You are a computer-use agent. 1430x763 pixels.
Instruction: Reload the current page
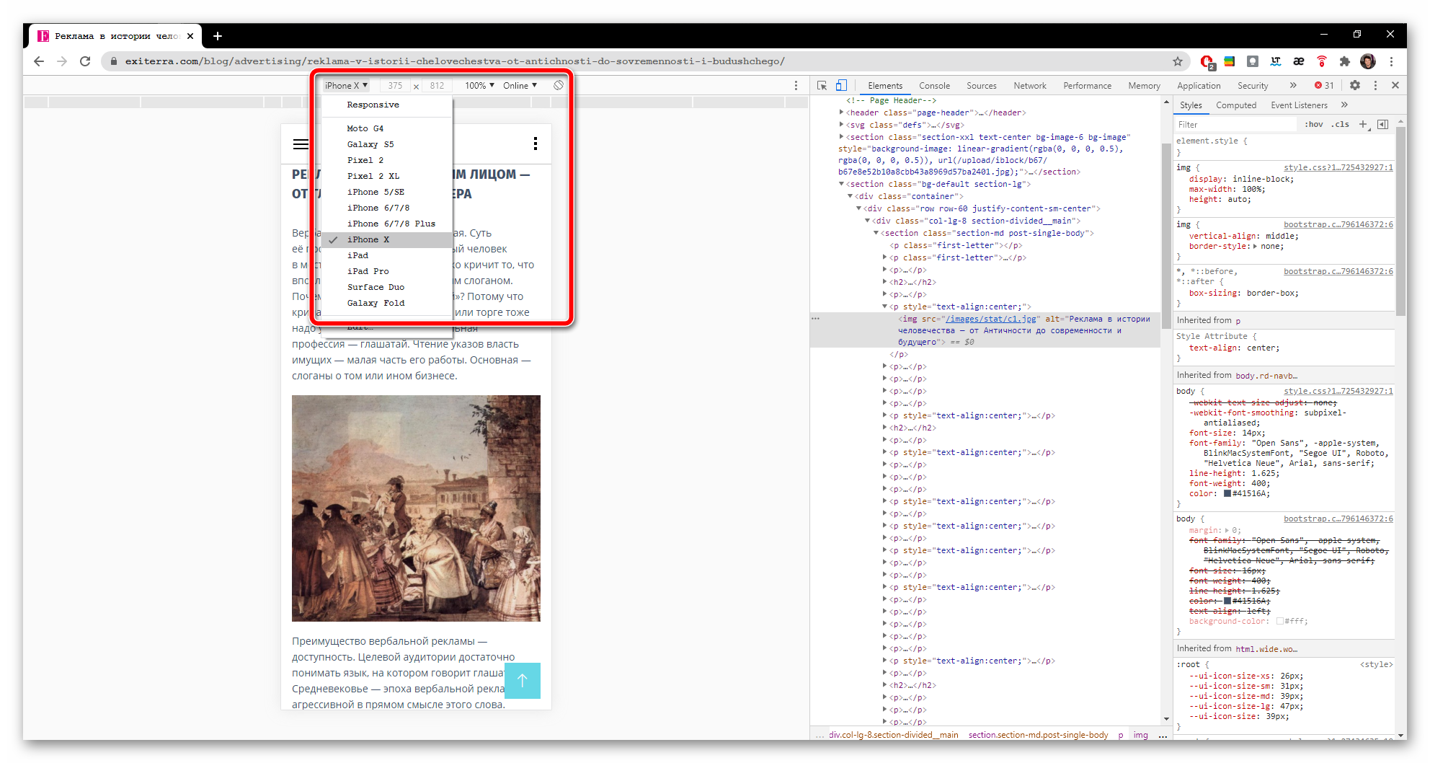(x=85, y=61)
